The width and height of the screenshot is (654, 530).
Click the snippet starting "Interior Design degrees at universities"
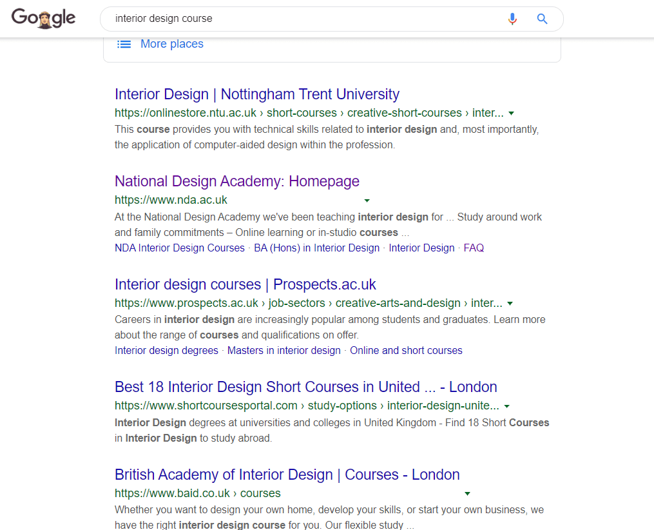tap(332, 430)
